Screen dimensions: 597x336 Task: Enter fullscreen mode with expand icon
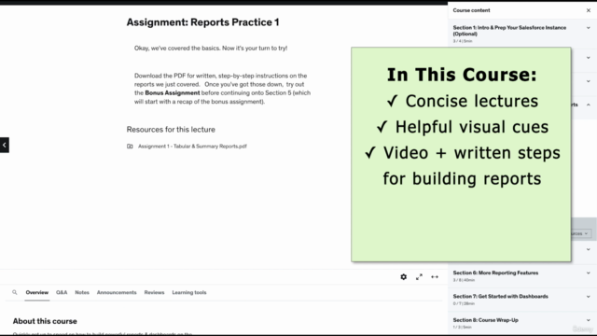pyautogui.click(x=419, y=277)
